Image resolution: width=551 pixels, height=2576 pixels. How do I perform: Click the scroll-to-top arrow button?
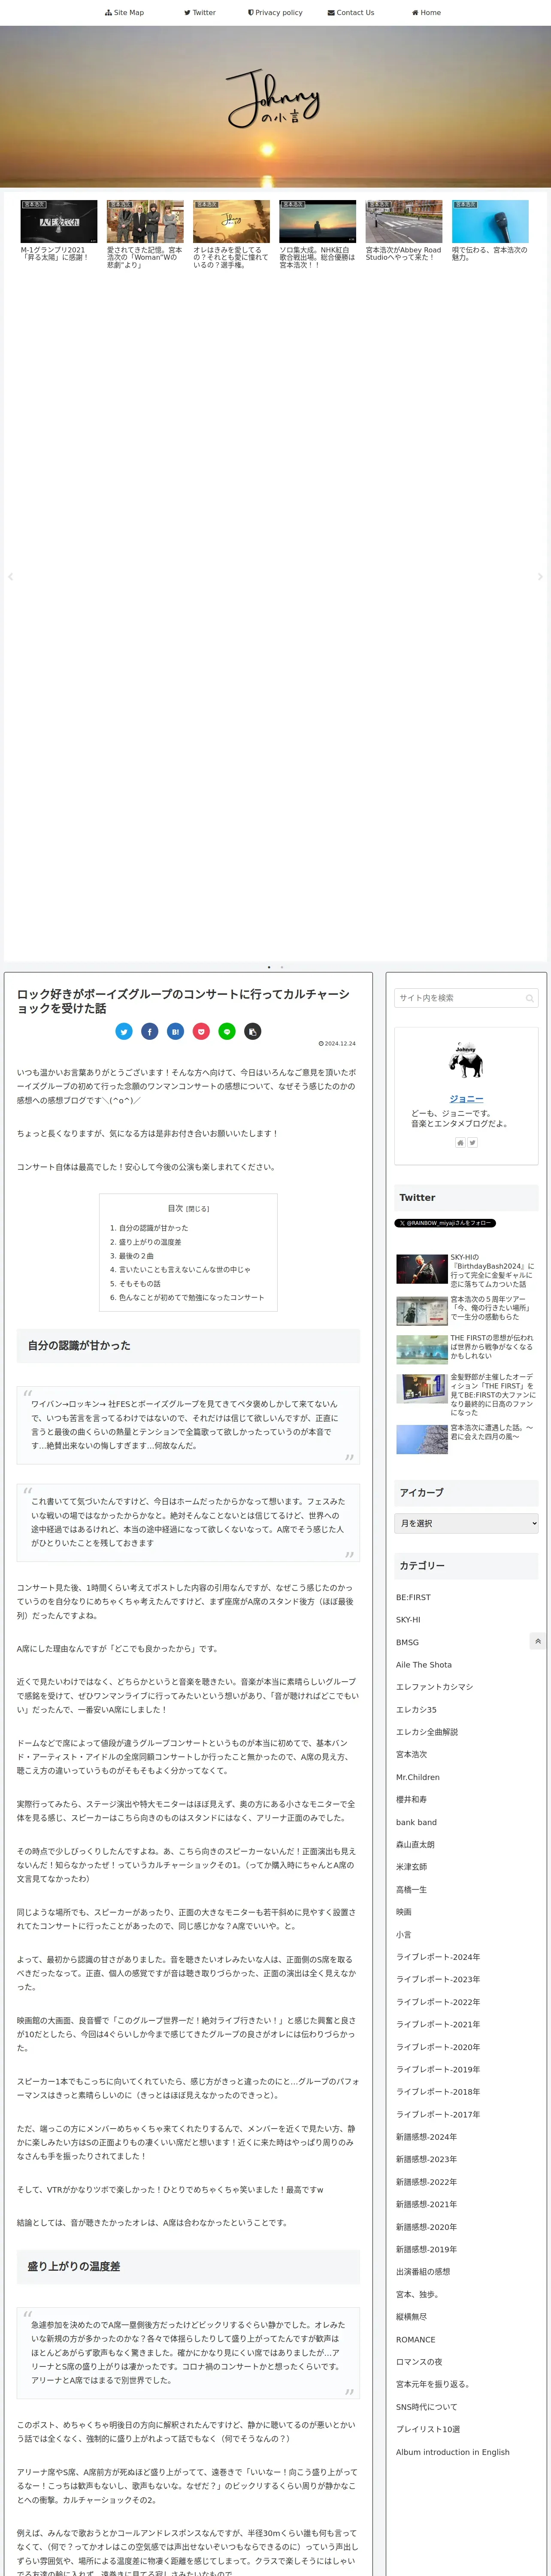click(x=538, y=1641)
